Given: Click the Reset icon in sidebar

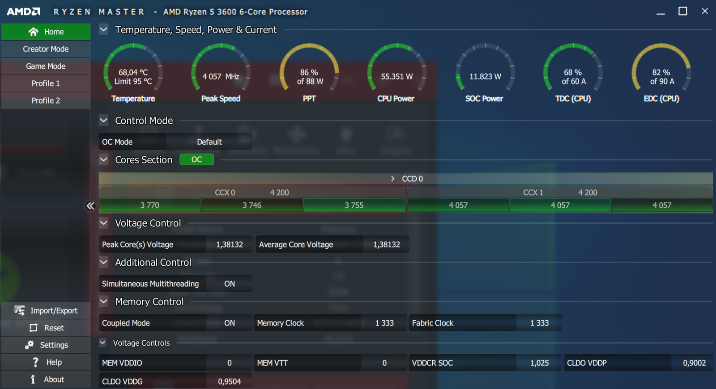Looking at the screenshot, I should 34,328.
